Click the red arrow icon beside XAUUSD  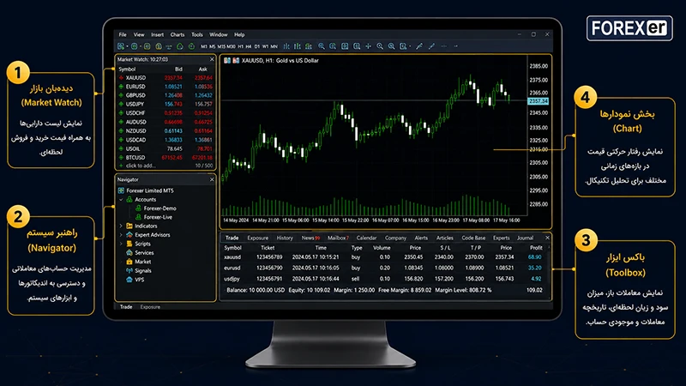pos(121,77)
